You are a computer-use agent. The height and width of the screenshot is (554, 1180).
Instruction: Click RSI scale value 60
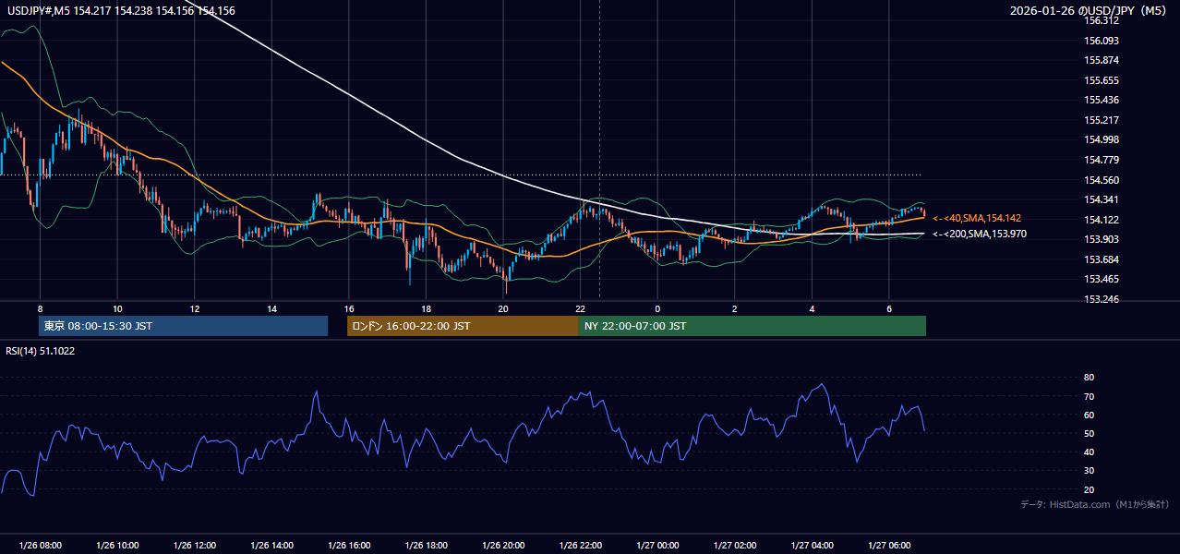[x=1089, y=415]
